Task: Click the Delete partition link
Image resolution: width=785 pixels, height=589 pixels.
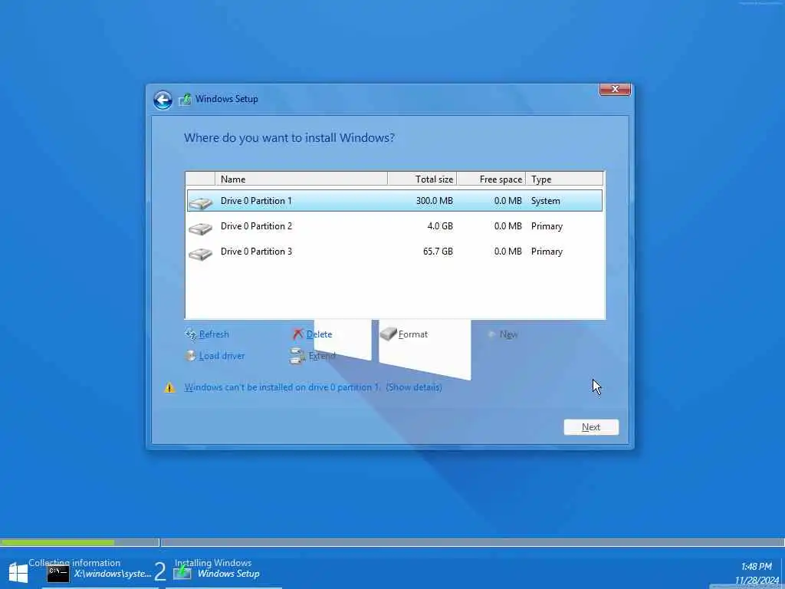Action: click(319, 334)
